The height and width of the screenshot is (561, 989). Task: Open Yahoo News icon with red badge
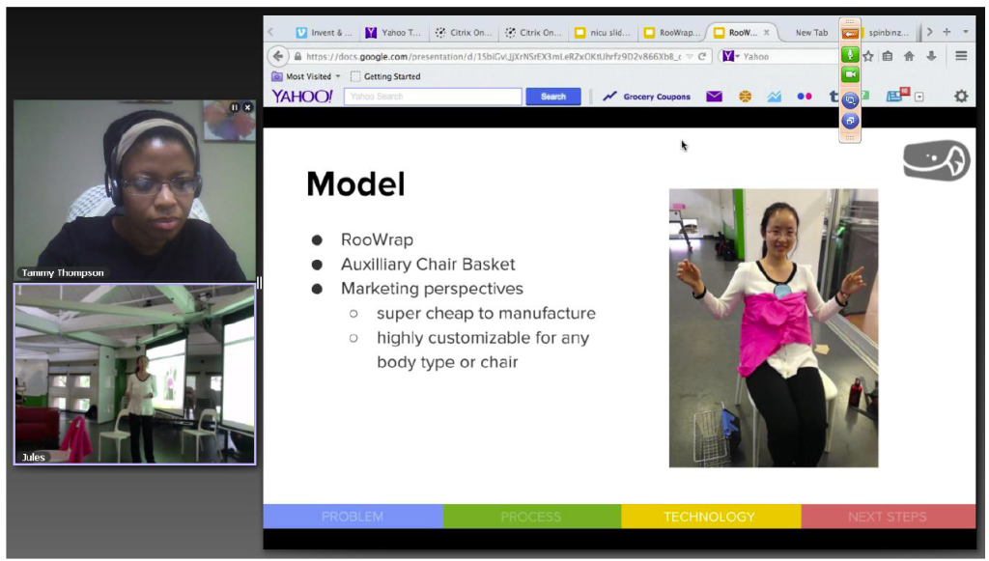coord(896,96)
